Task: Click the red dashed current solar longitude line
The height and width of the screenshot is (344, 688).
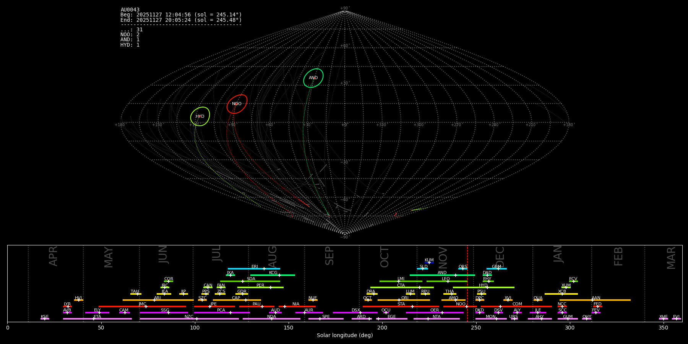Action: 467,283
